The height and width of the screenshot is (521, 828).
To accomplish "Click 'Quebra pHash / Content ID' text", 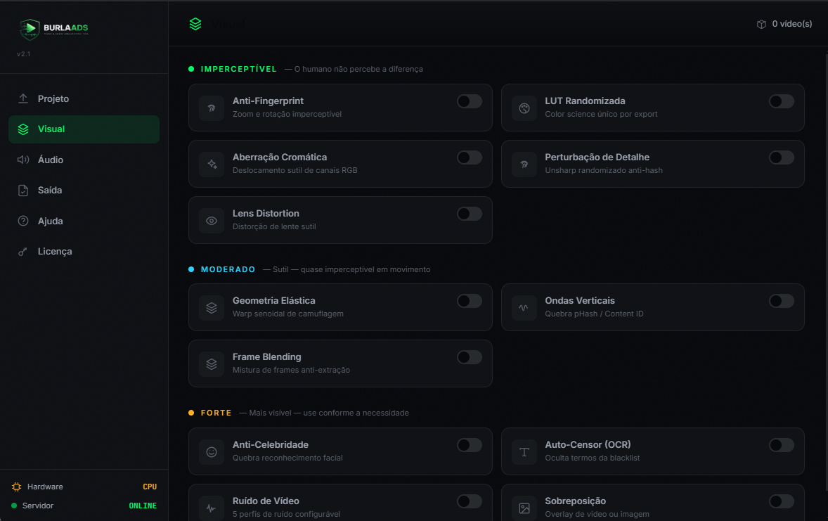I will 594,314.
